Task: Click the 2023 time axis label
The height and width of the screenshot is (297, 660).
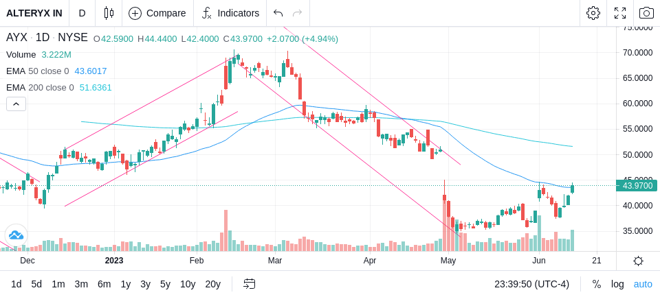Action: (113, 261)
